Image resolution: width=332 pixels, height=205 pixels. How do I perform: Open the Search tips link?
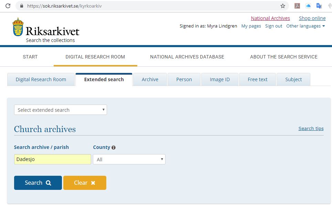[x=311, y=129]
